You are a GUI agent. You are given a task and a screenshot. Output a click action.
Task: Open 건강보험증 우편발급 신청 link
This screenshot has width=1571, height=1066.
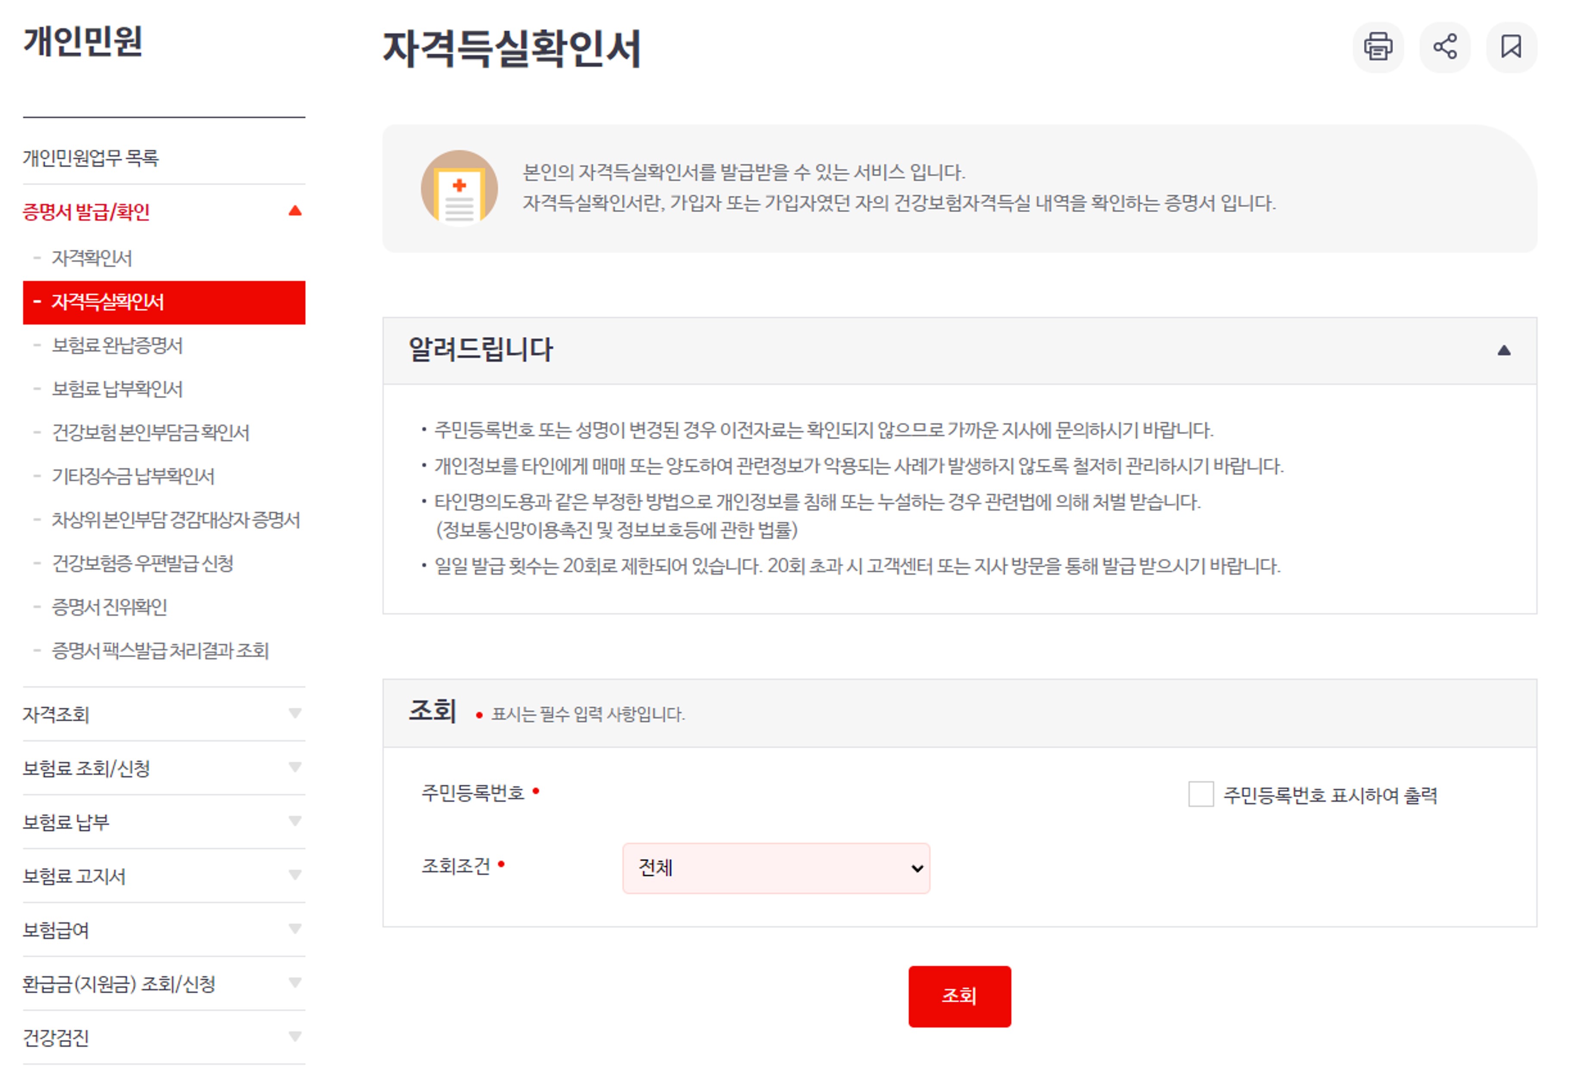click(143, 563)
